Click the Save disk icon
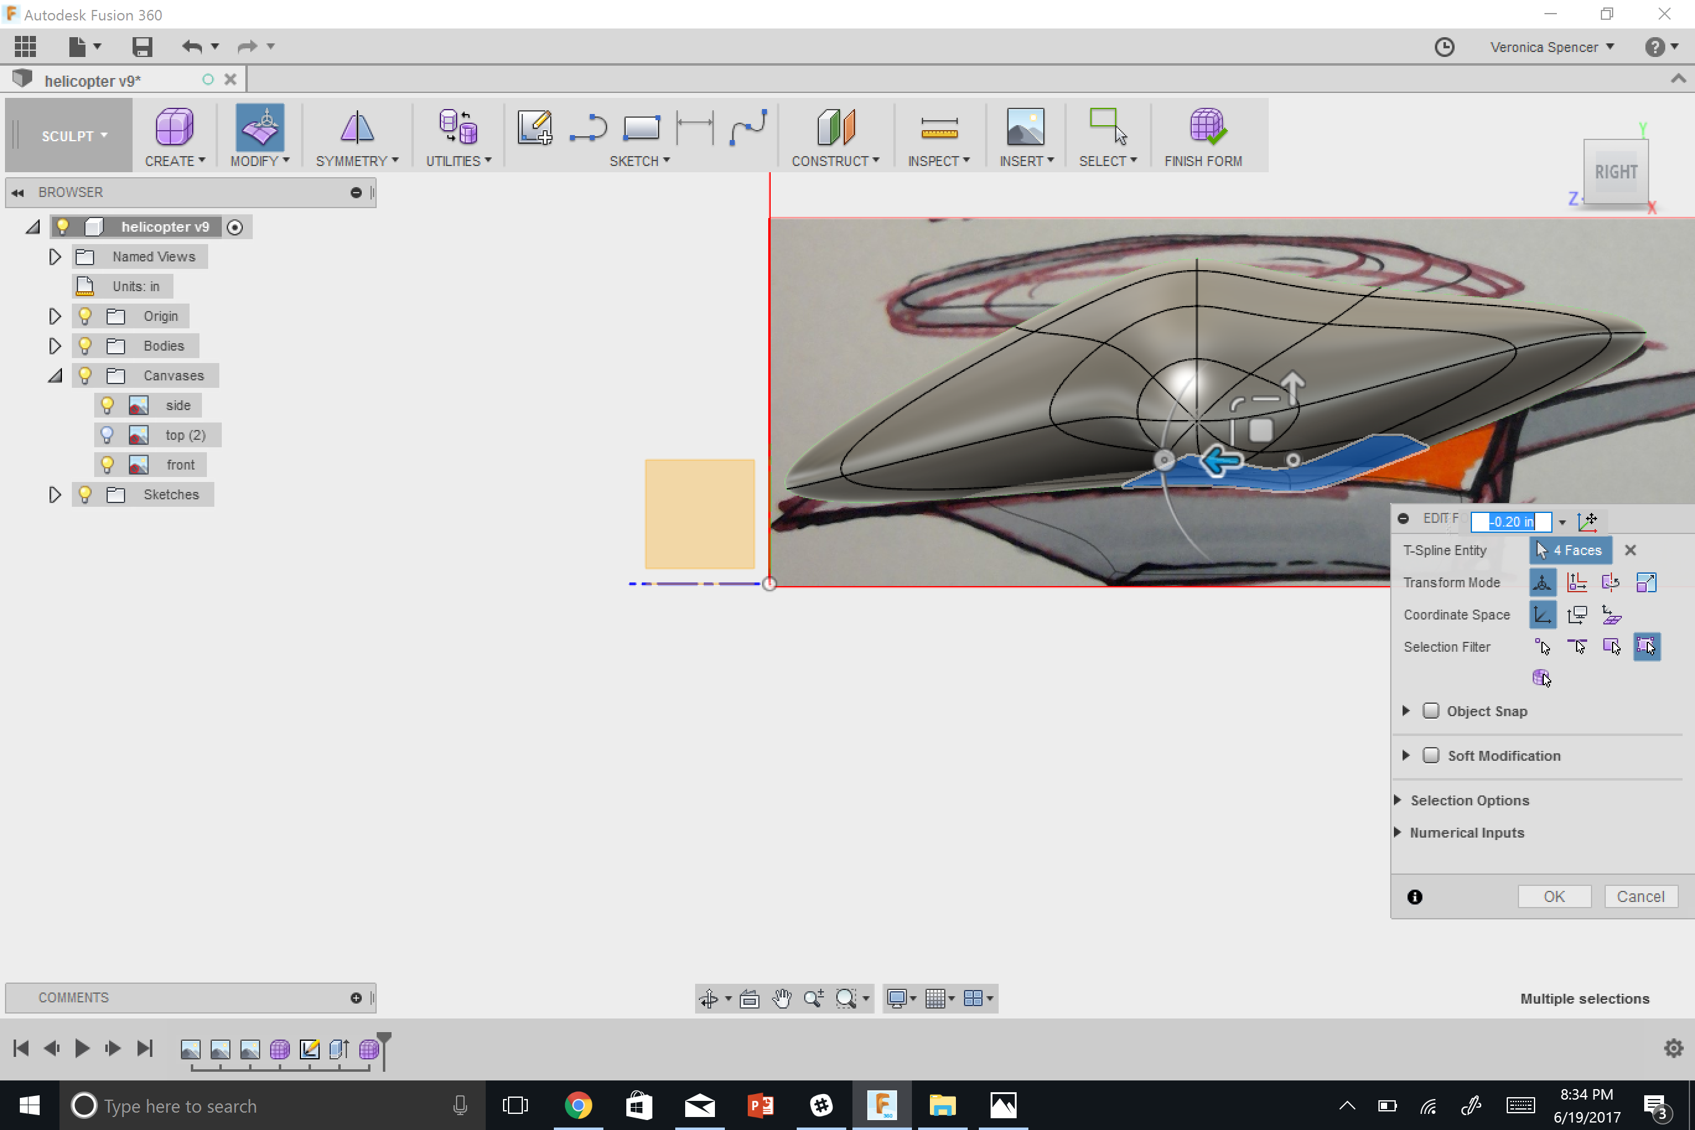The image size is (1695, 1130). pyautogui.click(x=142, y=47)
